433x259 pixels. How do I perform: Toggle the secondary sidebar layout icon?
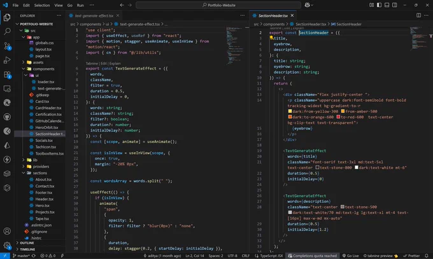395,5
